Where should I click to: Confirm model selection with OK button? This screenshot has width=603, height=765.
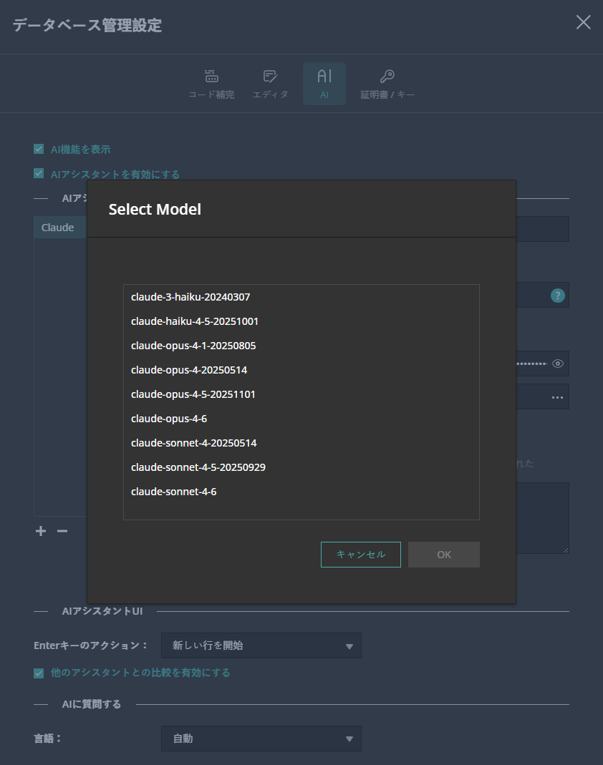point(443,554)
